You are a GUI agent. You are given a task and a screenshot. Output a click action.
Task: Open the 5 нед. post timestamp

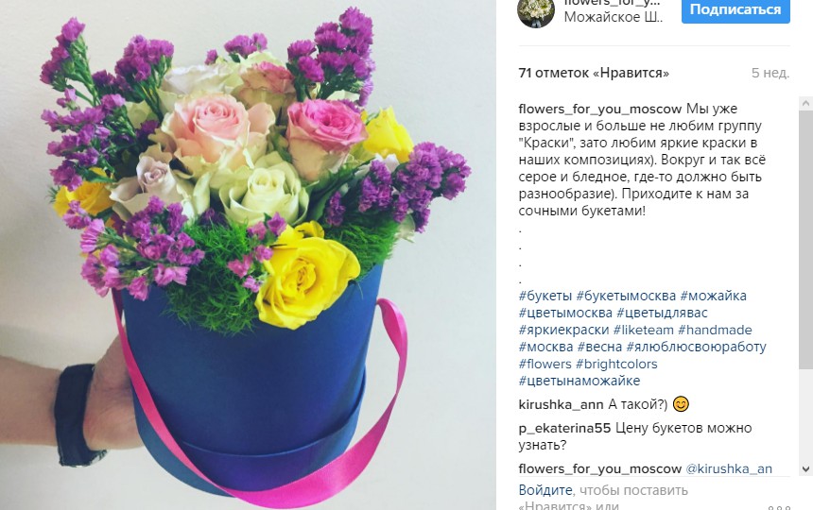coord(770,73)
